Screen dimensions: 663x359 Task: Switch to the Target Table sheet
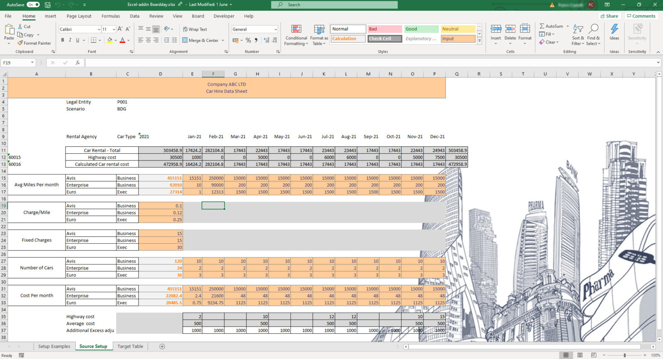130,347
